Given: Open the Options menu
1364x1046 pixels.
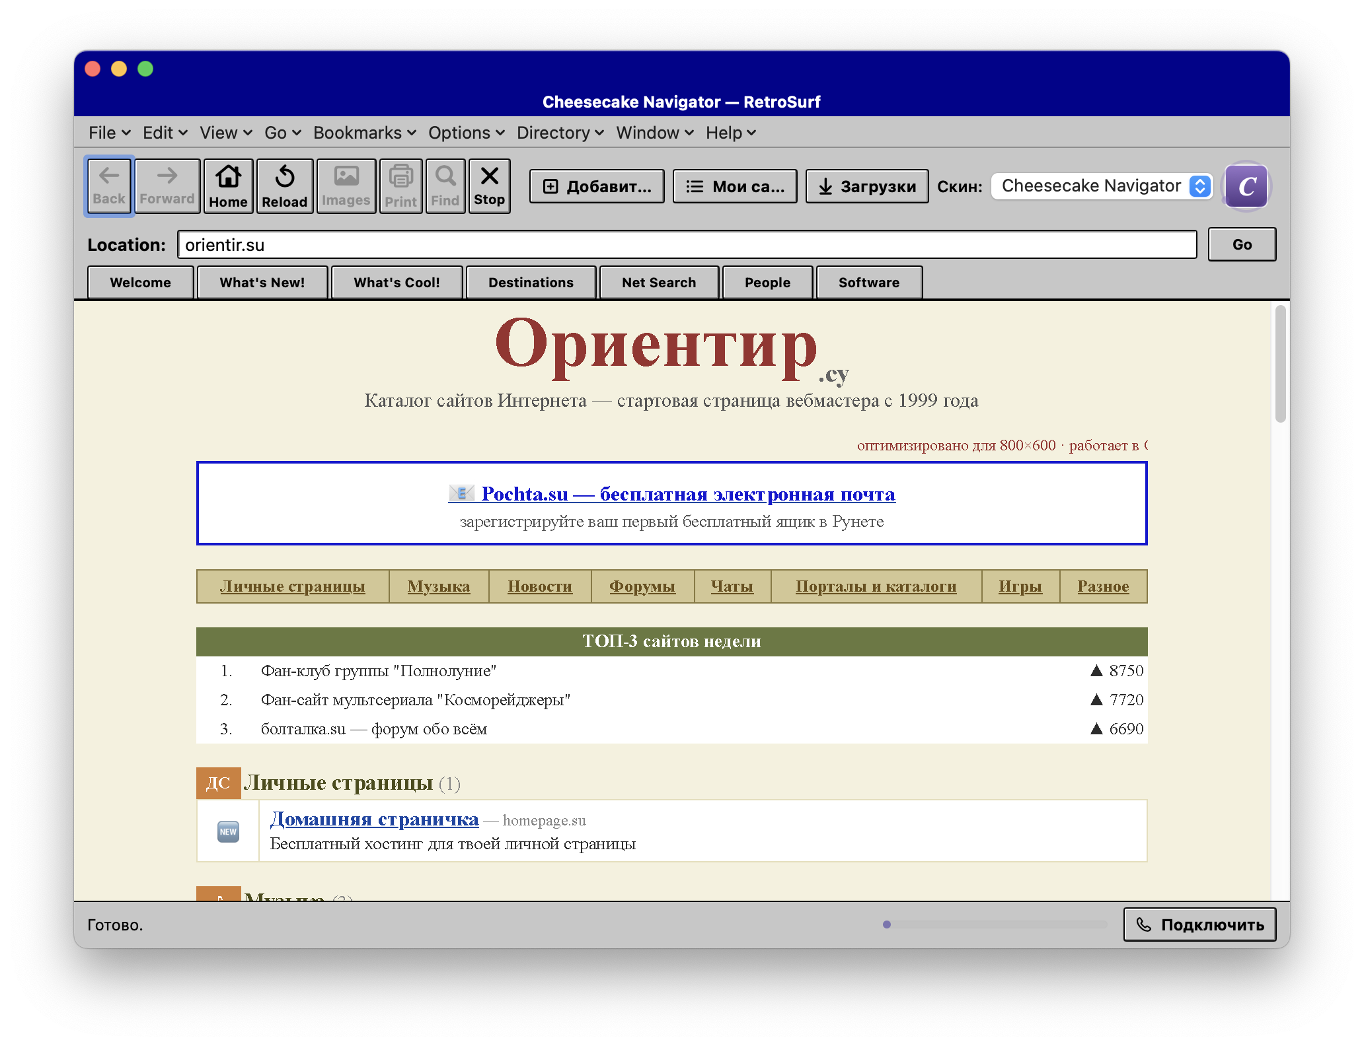Looking at the screenshot, I should (467, 133).
